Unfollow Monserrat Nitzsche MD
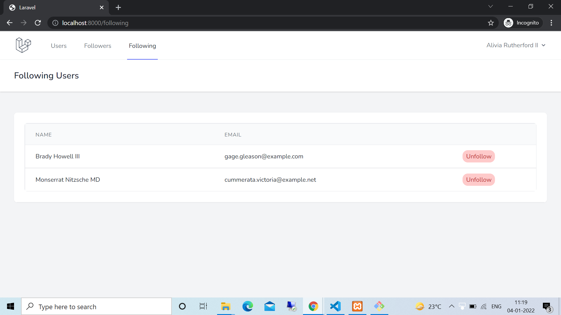The image size is (561, 315). 478,180
